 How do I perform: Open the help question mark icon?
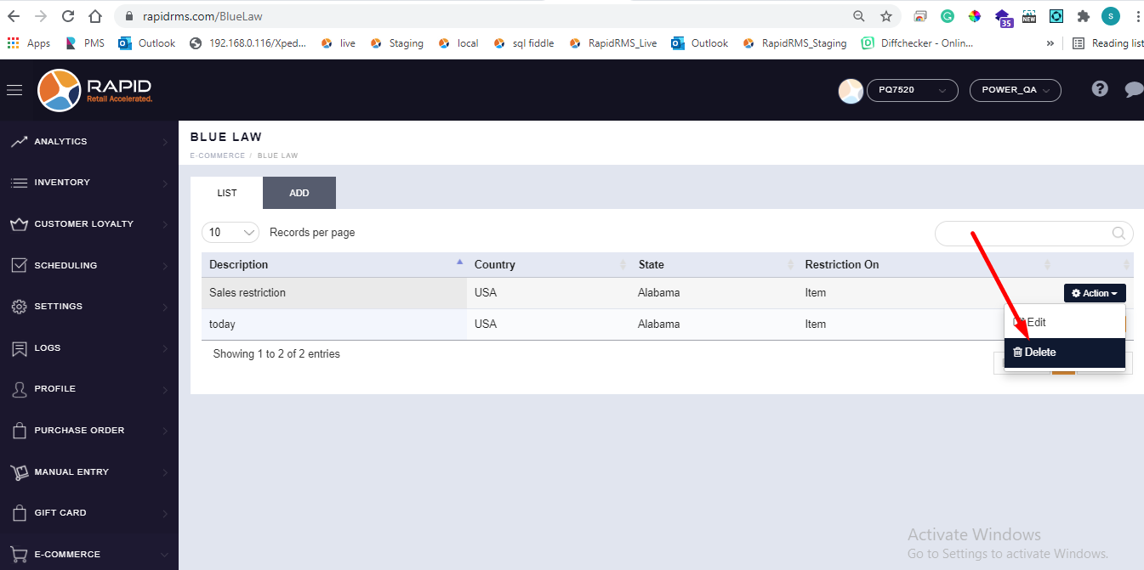coord(1100,89)
